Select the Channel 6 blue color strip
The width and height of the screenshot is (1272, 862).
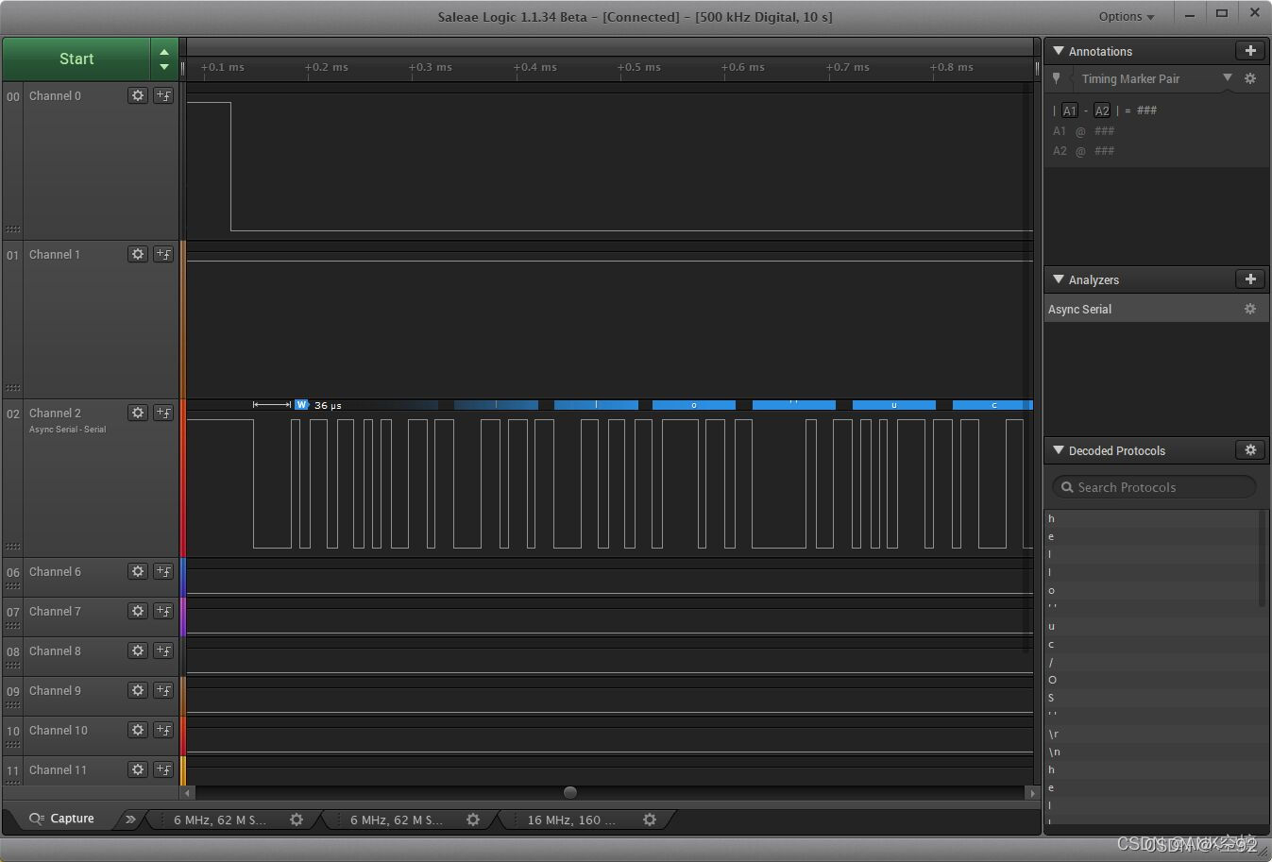coord(183,577)
